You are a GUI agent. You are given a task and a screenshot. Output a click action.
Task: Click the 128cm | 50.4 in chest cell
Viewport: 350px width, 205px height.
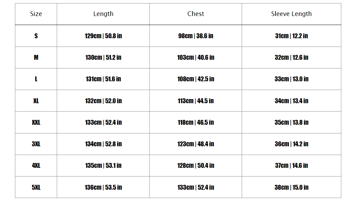(196, 165)
